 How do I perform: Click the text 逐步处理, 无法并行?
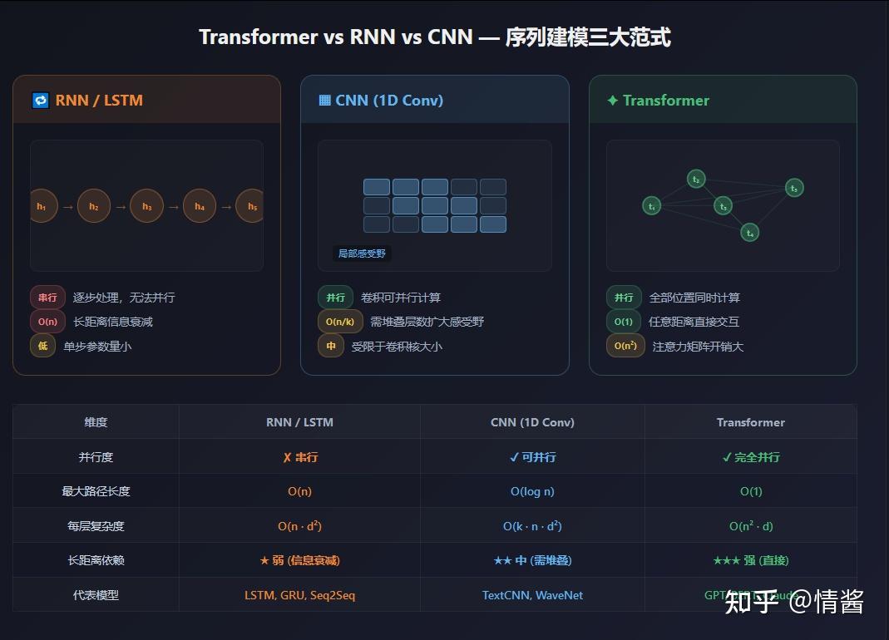pyautogui.click(x=124, y=298)
